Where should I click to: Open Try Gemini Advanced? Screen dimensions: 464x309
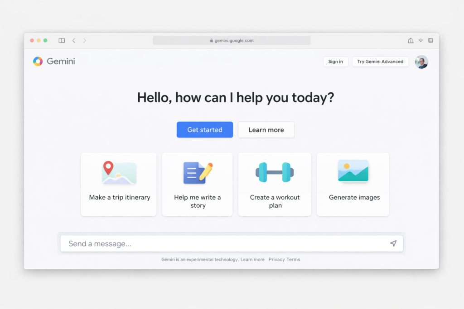click(x=380, y=62)
